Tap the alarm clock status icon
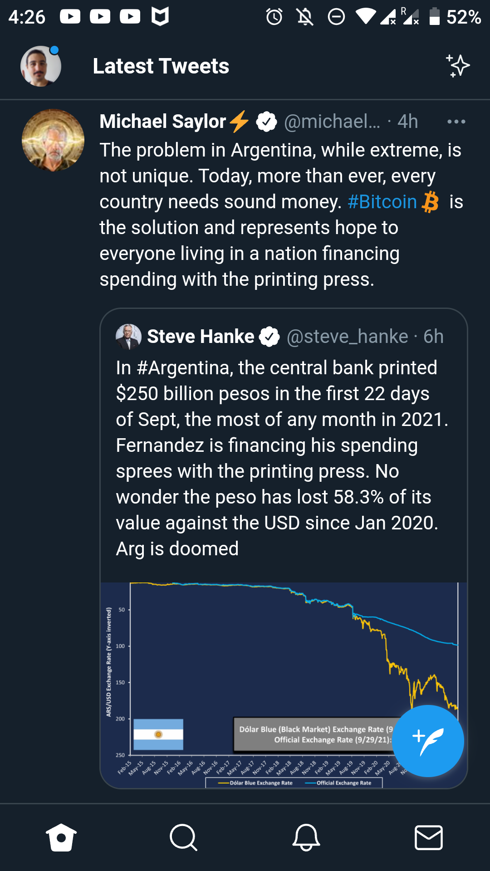 (x=274, y=17)
